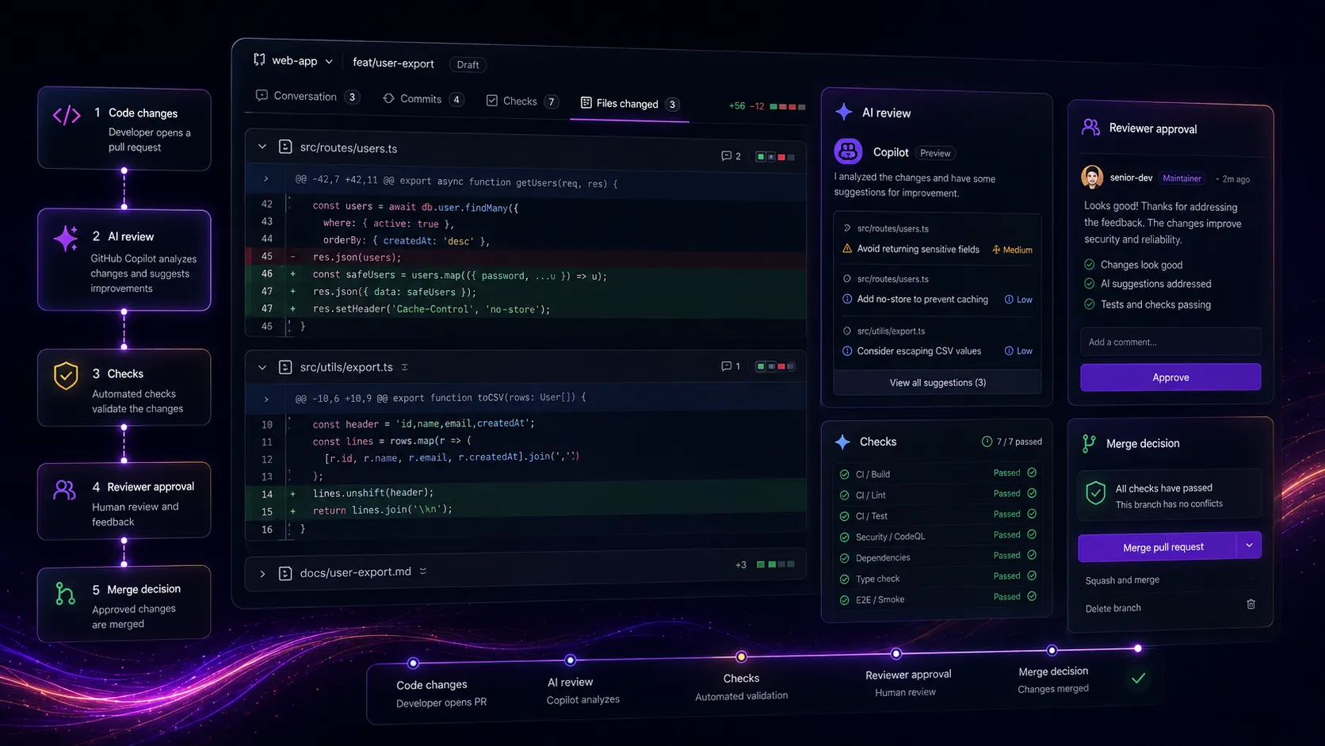Open comments bubble on src/routes/users.ts
The height and width of the screenshot is (746, 1325).
click(x=731, y=156)
